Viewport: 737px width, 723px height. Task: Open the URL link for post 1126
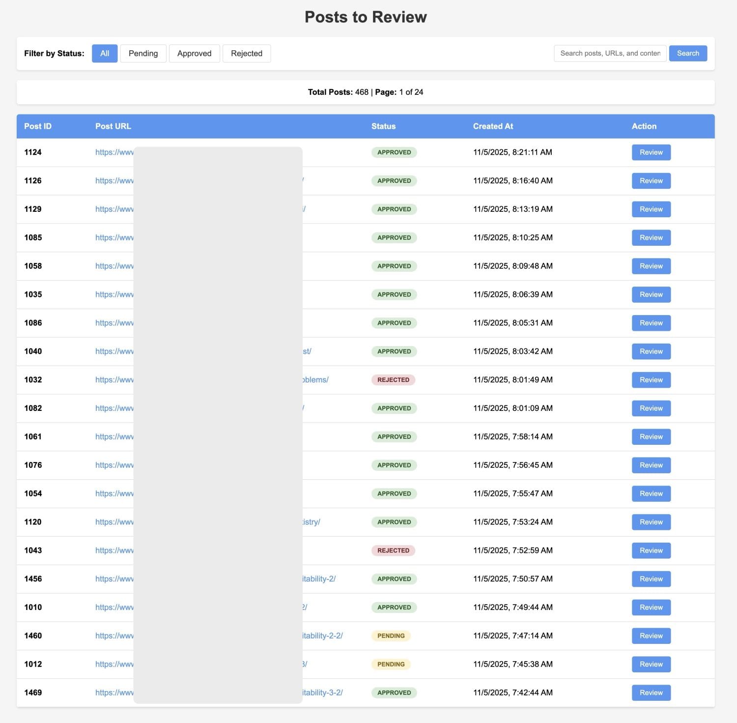[x=114, y=181]
